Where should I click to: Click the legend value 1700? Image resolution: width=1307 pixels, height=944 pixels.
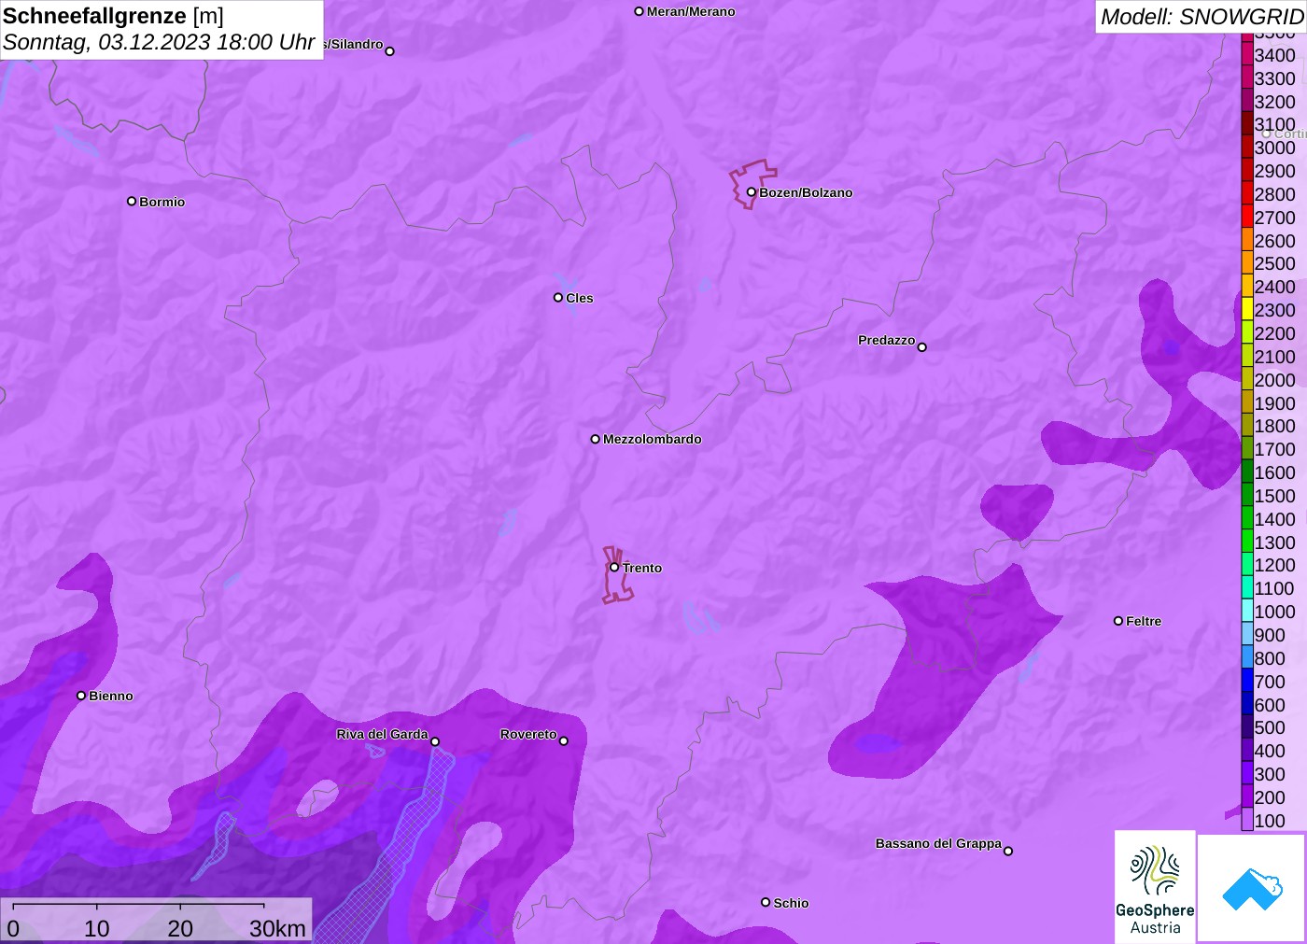tap(1274, 449)
